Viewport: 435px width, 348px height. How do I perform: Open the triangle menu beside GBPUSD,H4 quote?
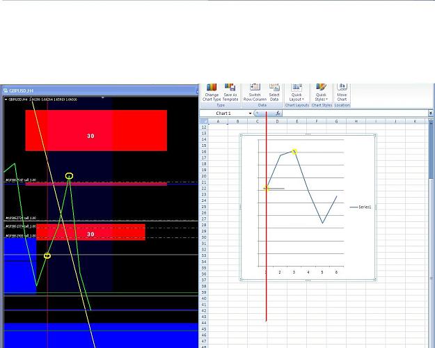click(6, 100)
